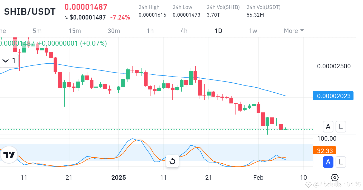Toggle the blue A auto button on RSI scale
The height and width of the screenshot is (190, 363).
click(x=328, y=162)
